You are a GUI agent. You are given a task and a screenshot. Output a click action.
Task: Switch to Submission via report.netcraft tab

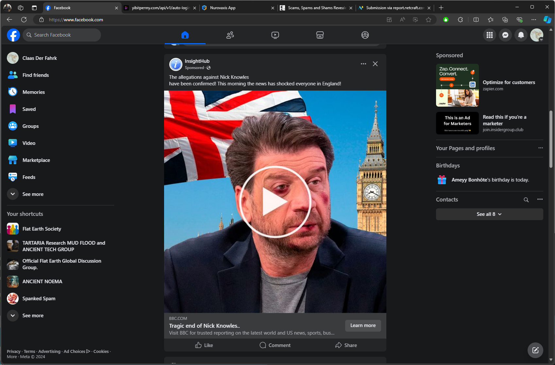point(394,8)
